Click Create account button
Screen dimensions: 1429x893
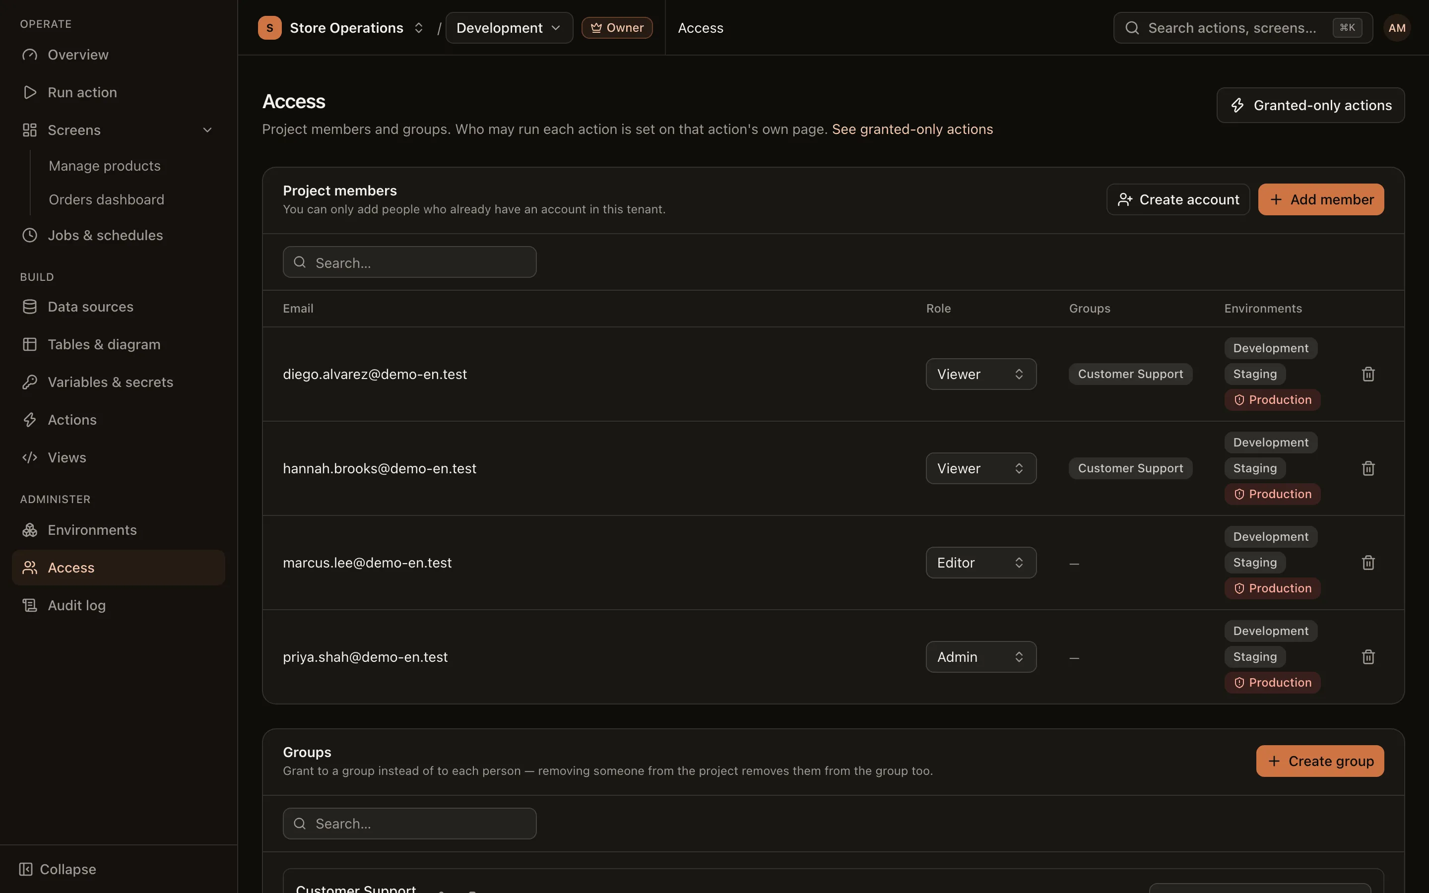1178,199
